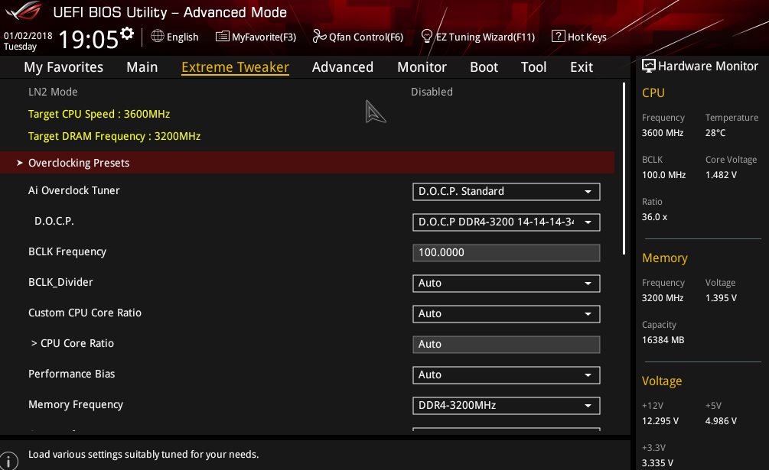Open the My Favorites tab
The image size is (769, 470).
point(64,67)
